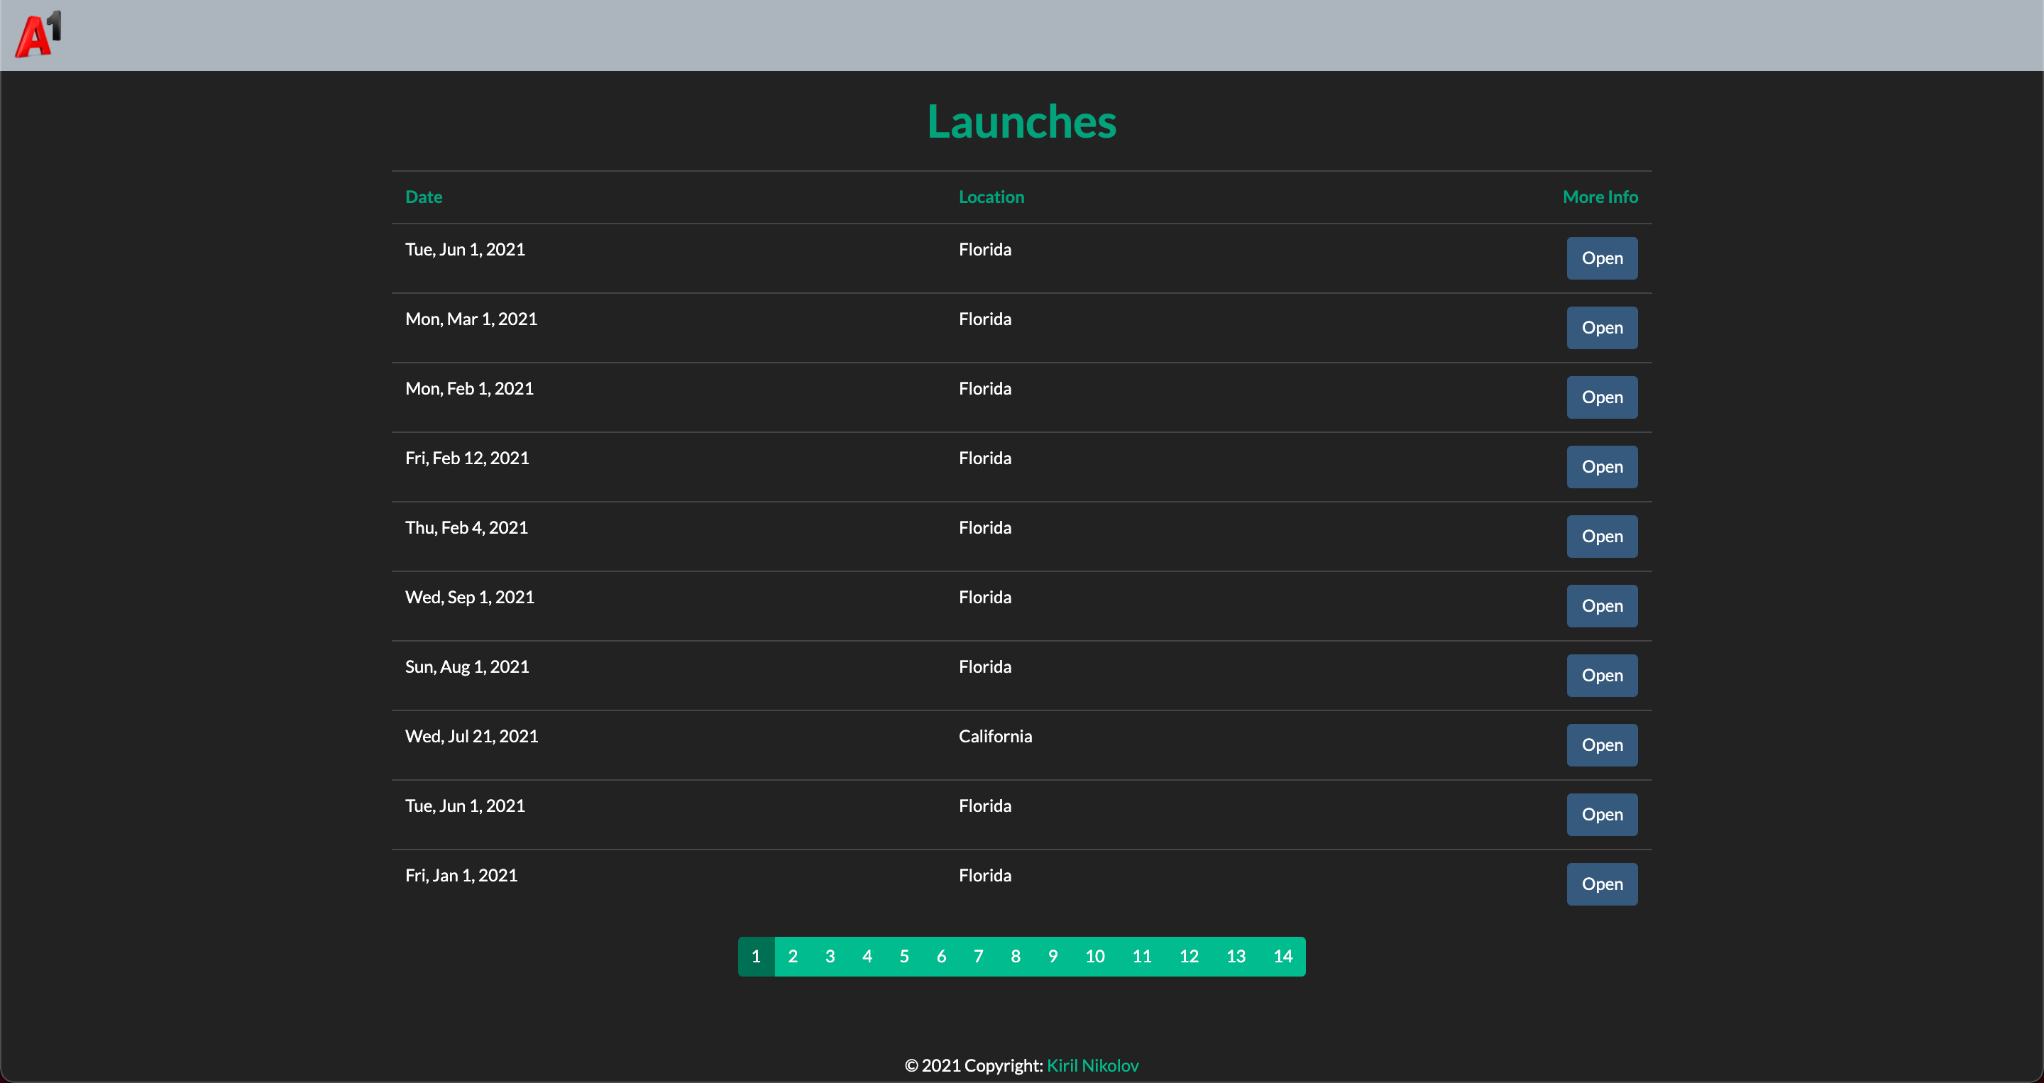
Task: Open details for the Mon, Feb 1, 2021 launch
Action: click(x=1601, y=397)
